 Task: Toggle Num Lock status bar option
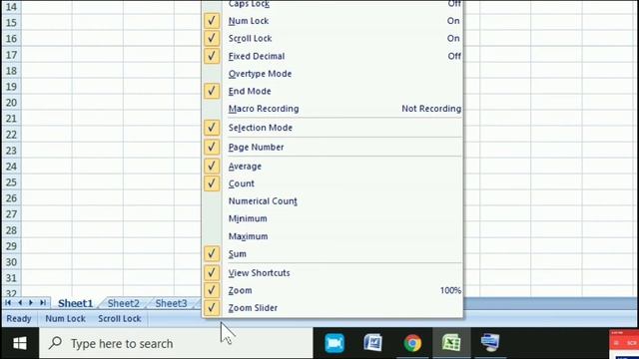[x=332, y=21]
